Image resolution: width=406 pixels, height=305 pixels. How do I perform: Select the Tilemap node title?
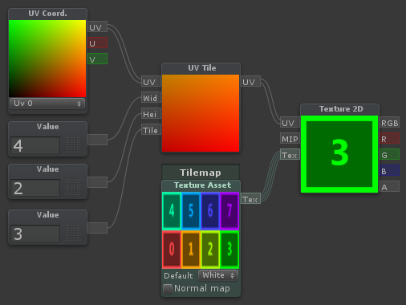tap(201, 173)
